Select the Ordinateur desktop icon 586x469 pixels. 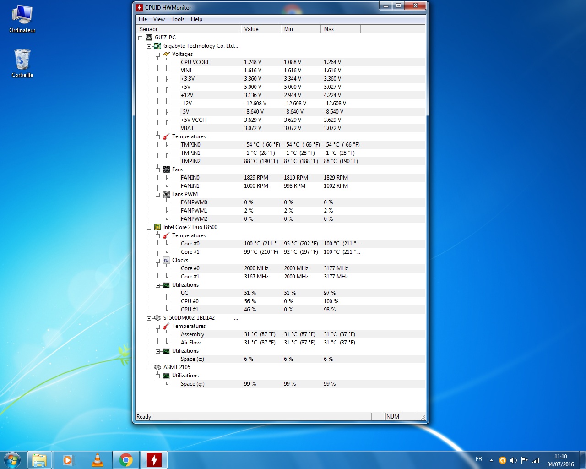click(22, 19)
